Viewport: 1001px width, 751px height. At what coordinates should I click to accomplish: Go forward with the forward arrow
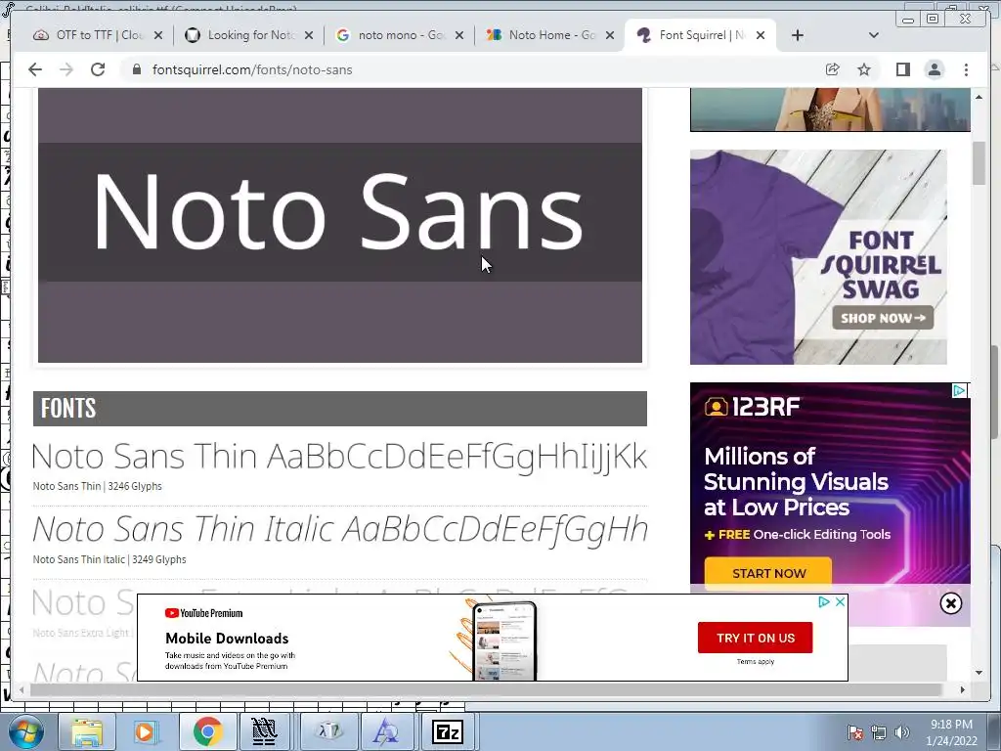[x=66, y=69]
